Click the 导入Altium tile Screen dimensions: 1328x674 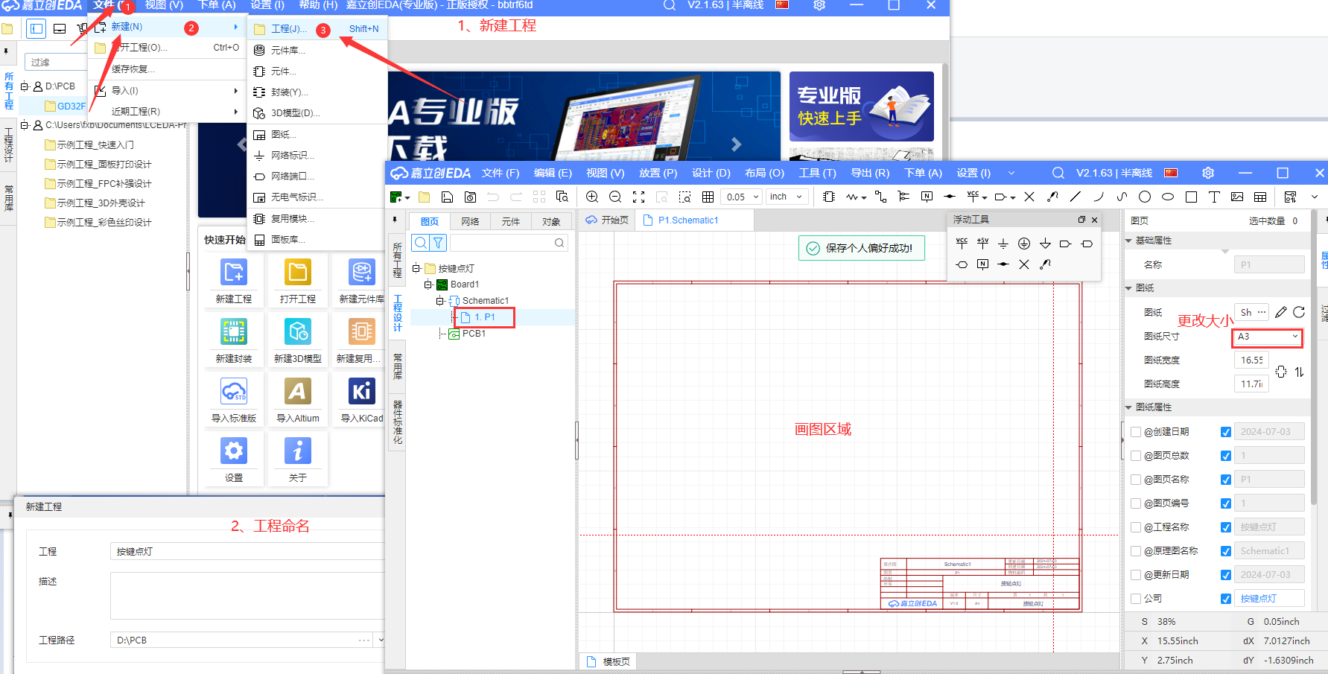click(298, 400)
